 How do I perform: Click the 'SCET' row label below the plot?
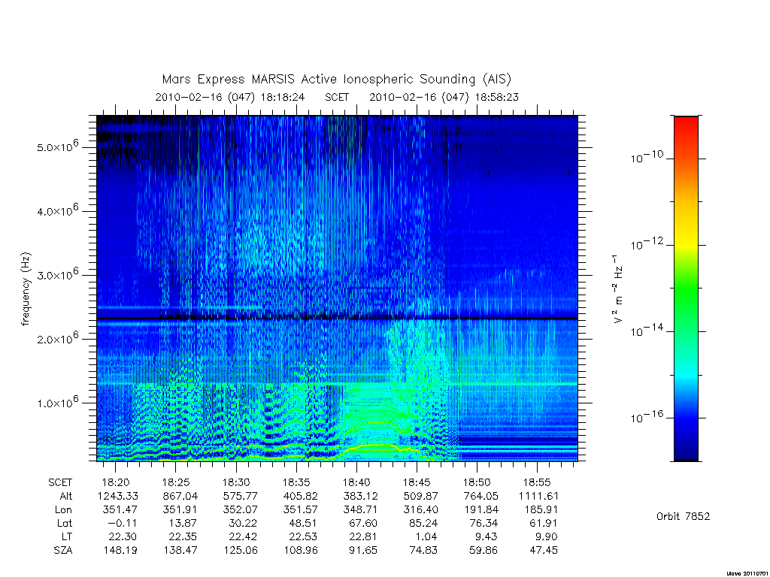point(60,482)
